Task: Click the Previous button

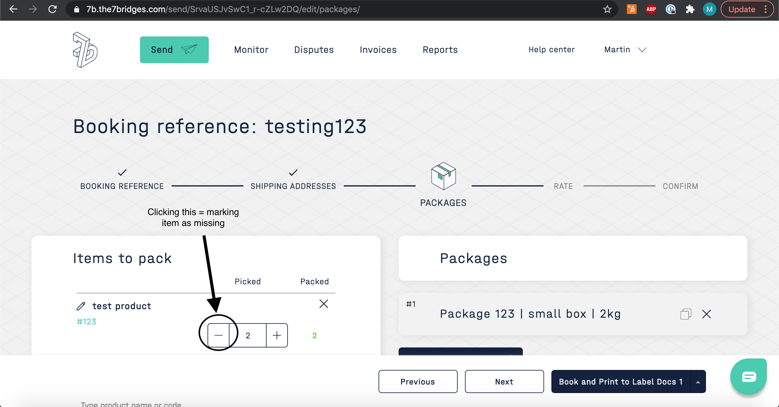Action: (418, 381)
